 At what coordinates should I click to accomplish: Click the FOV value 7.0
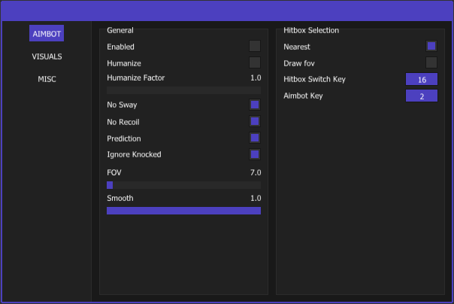click(x=256, y=173)
